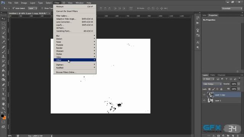Select the Path Selection tool

click(x=3, y=94)
